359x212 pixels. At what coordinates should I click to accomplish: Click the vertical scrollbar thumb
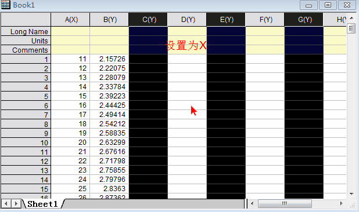coord(351,28)
